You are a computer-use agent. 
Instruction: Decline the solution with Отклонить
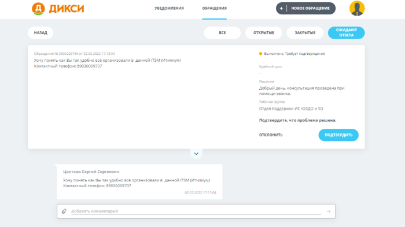click(x=271, y=135)
